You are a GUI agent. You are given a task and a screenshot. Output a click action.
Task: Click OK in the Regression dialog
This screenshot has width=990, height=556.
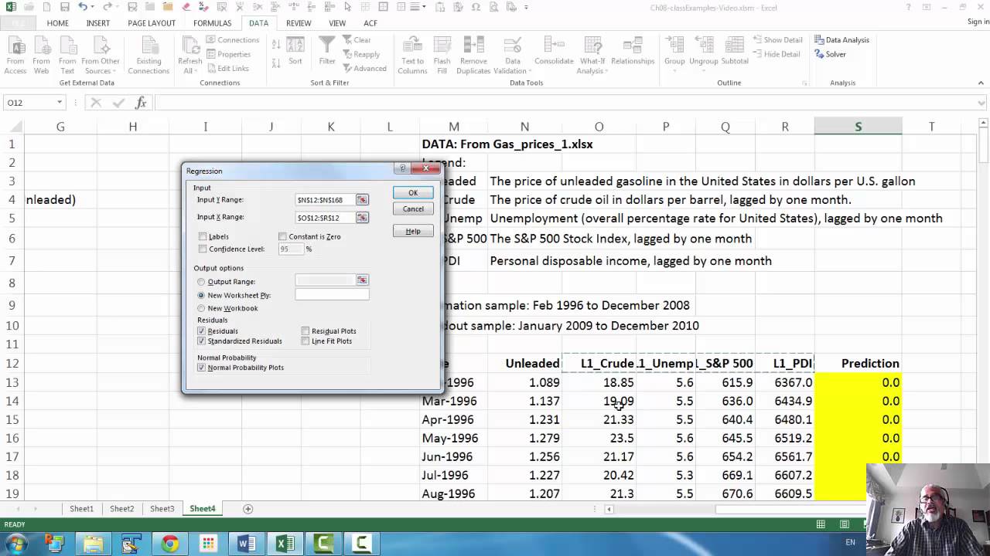pyautogui.click(x=413, y=193)
